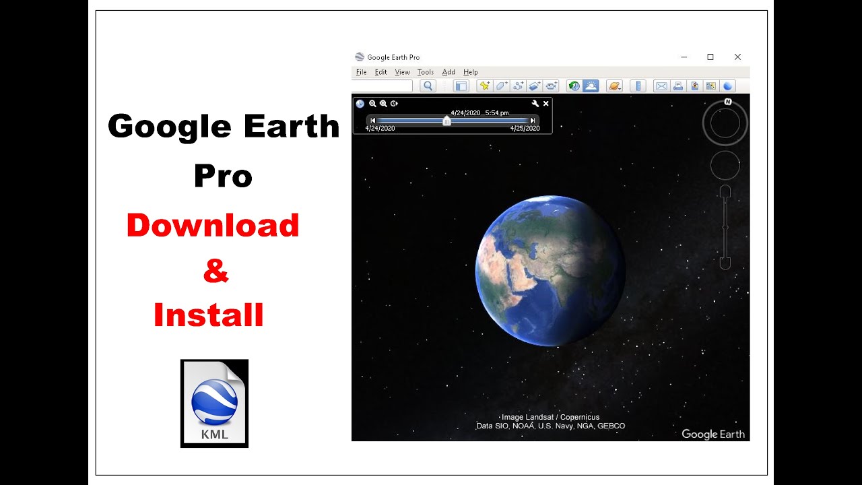Viewport: 862px width, 485px height.
Task: Toggle the sidebar panel
Action: tap(461, 86)
